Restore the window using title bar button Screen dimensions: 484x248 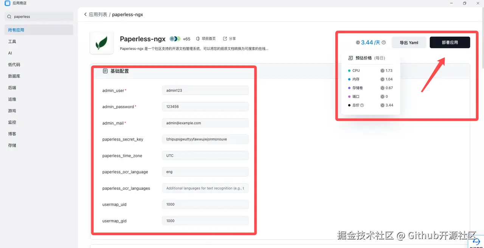(464, 3)
